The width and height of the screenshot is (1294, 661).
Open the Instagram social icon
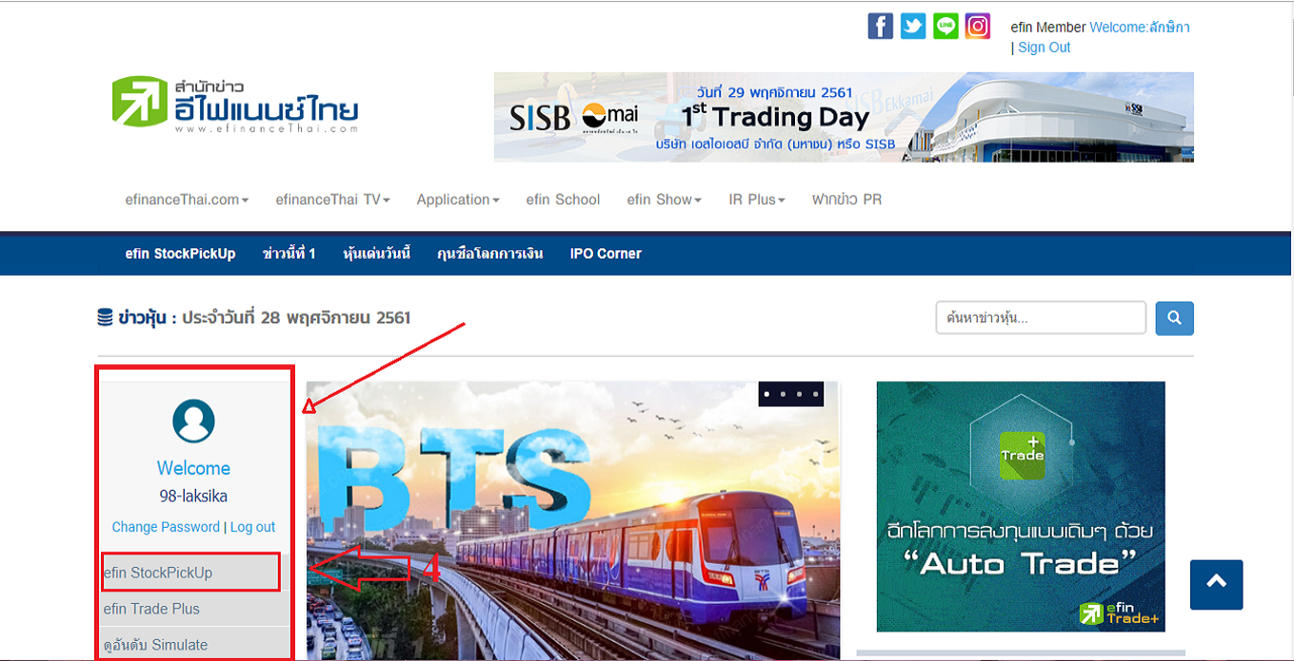pyautogui.click(x=978, y=26)
